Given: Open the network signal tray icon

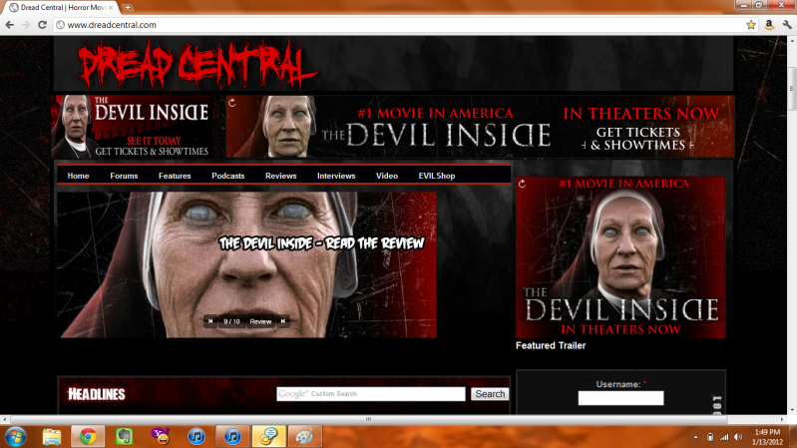Looking at the screenshot, I should (x=724, y=437).
